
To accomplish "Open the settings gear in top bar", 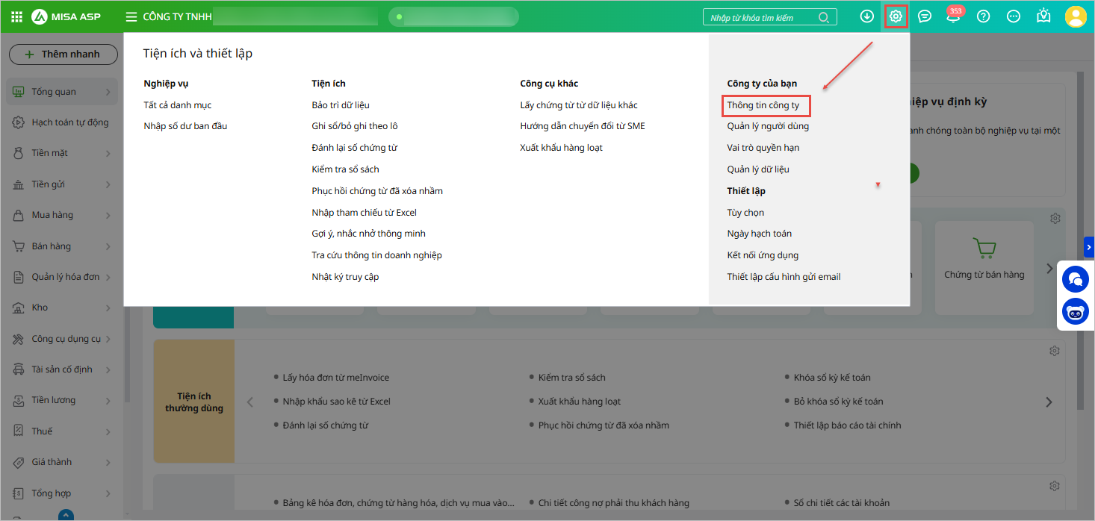I will (x=896, y=16).
